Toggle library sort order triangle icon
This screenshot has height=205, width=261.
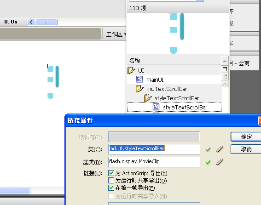pos(225,61)
